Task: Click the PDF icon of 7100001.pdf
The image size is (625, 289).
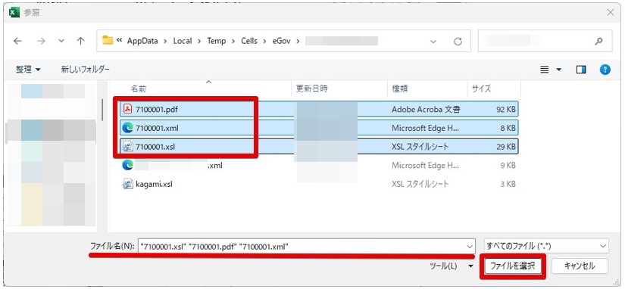Action: pyautogui.click(x=127, y=109)
